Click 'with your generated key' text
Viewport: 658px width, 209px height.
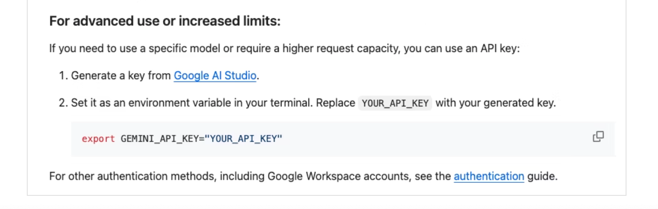pos(495,103)
